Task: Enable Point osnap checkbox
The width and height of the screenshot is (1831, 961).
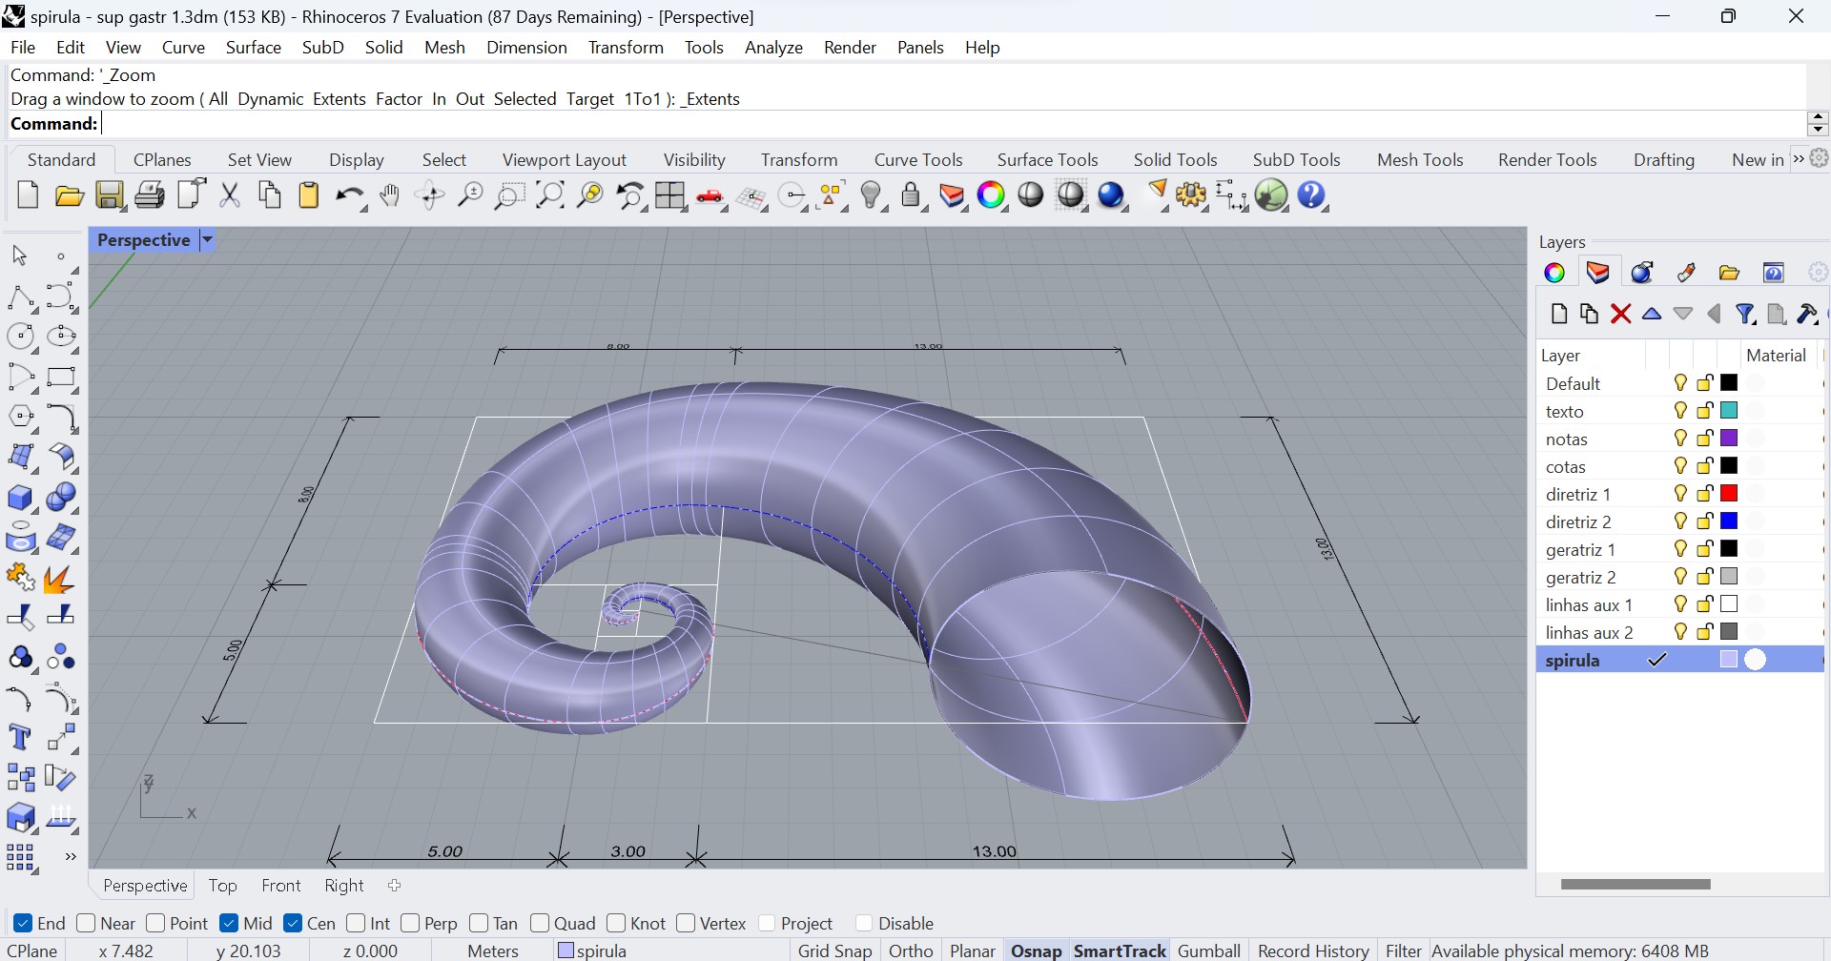Action: [x=155, y=923]
